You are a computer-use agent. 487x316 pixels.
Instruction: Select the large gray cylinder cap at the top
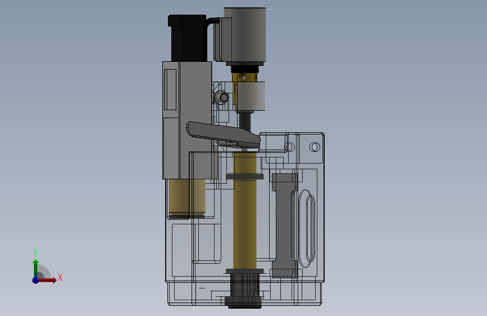245,34
